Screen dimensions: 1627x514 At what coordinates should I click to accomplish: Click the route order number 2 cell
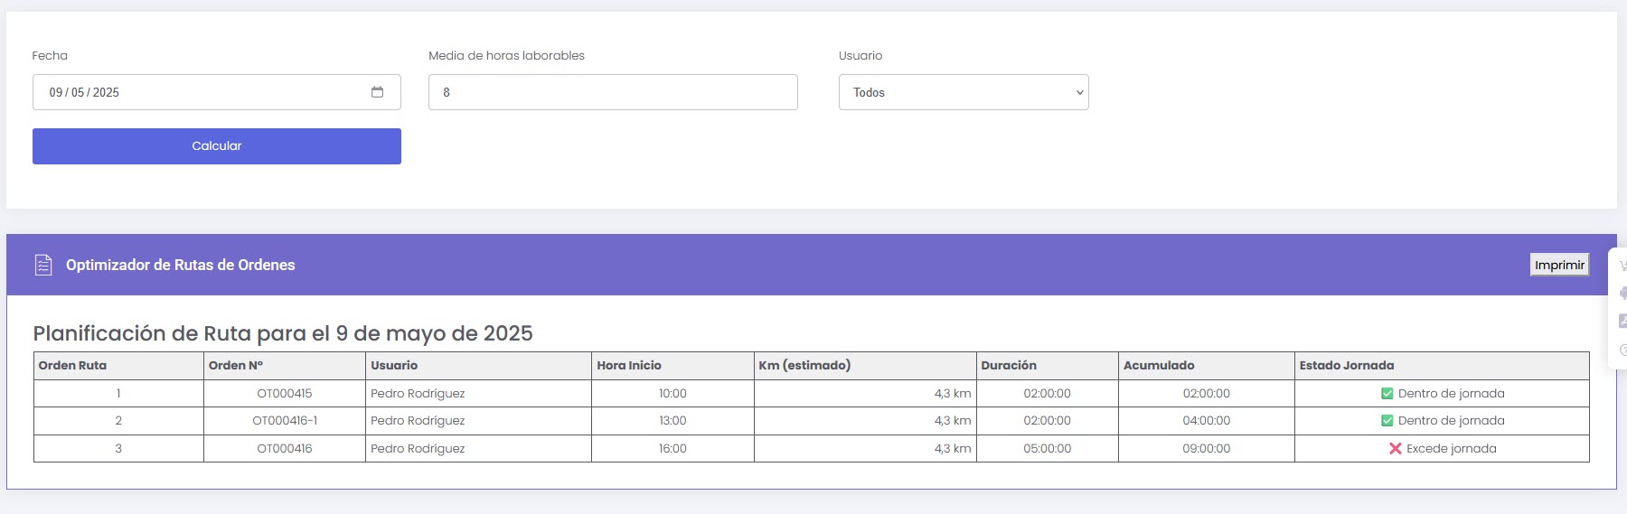click(x=118, y=421)
